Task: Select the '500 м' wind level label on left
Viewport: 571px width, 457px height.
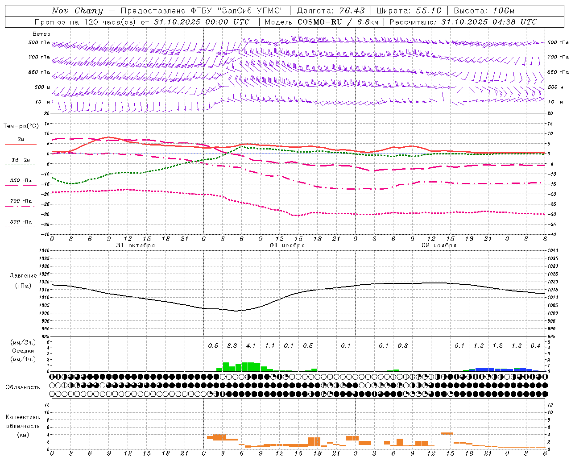Action: (x=42, y=87)
